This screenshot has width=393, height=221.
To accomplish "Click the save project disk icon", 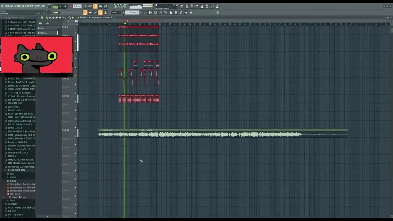I will (x=202, y=6).
